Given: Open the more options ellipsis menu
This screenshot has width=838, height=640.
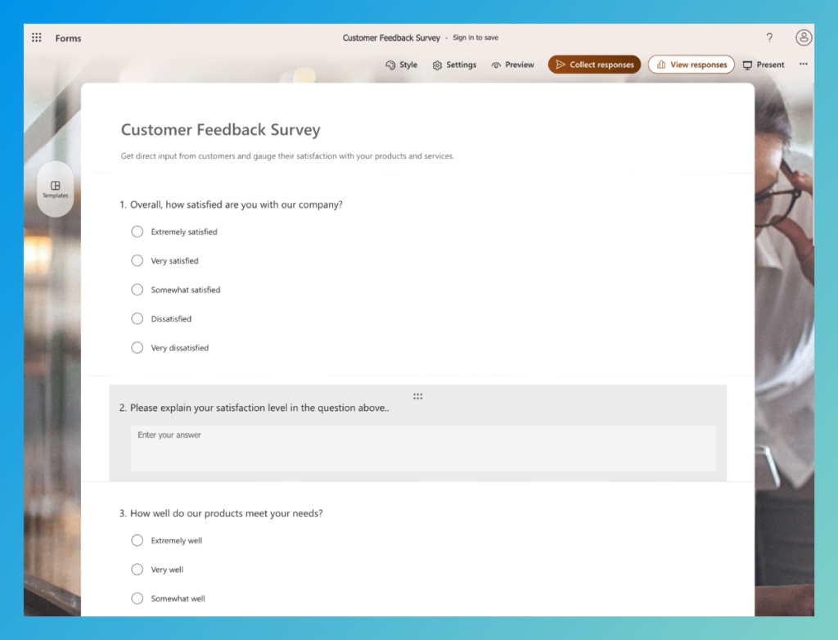Looking at the screenshot, I should [x=803, y=64].
